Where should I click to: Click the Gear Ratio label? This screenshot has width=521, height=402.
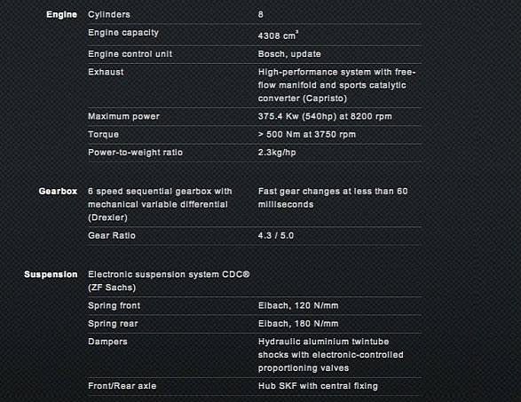(112, 235)
